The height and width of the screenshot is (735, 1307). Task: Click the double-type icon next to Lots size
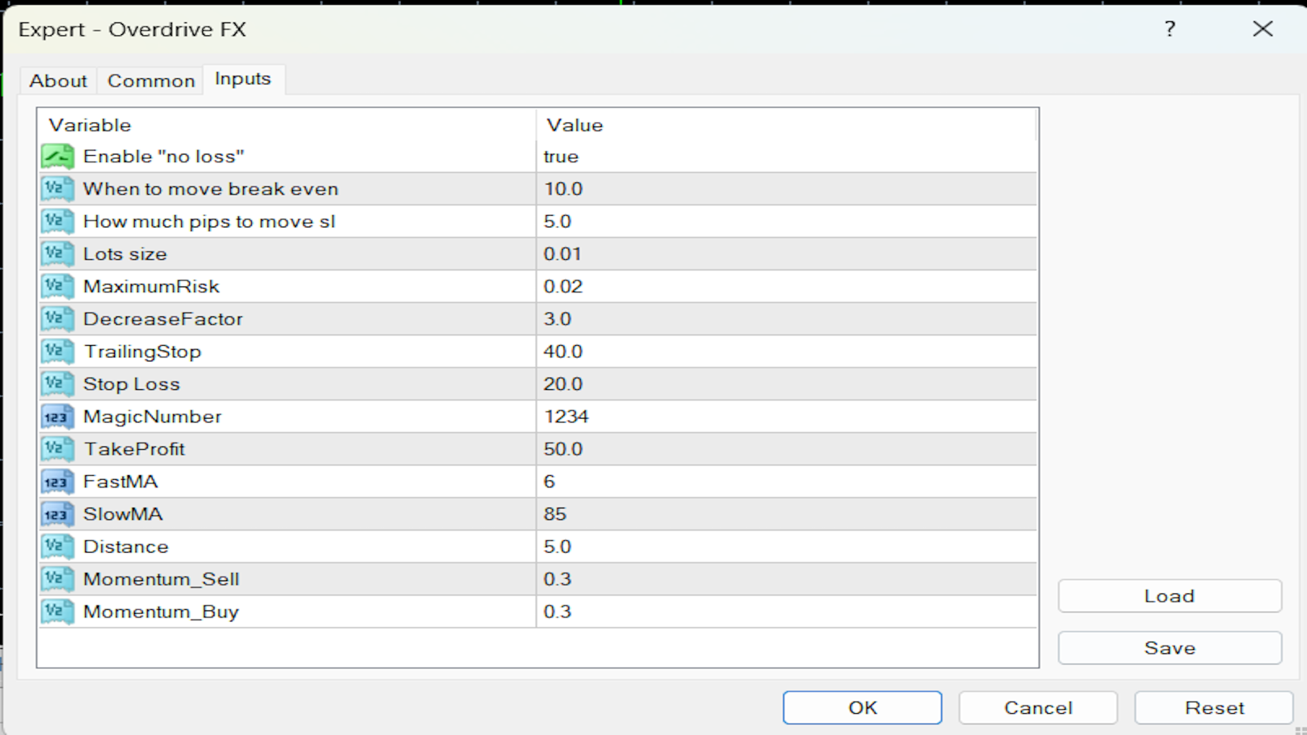[x=57, y=254]
